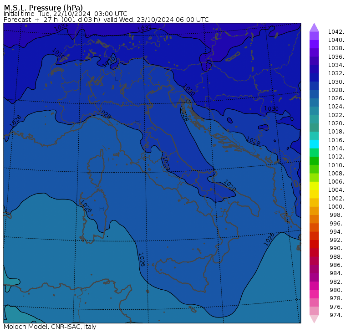This screenshot has height=333, width=346.
Task: Click the '1006.' legend label
Action: 336,181
